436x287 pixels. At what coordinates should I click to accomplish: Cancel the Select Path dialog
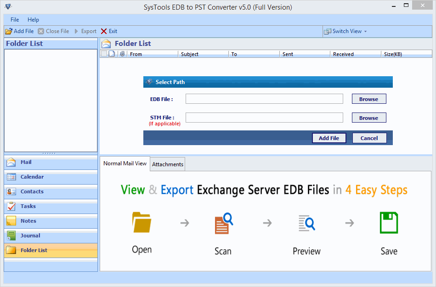[x=369, y=138]
